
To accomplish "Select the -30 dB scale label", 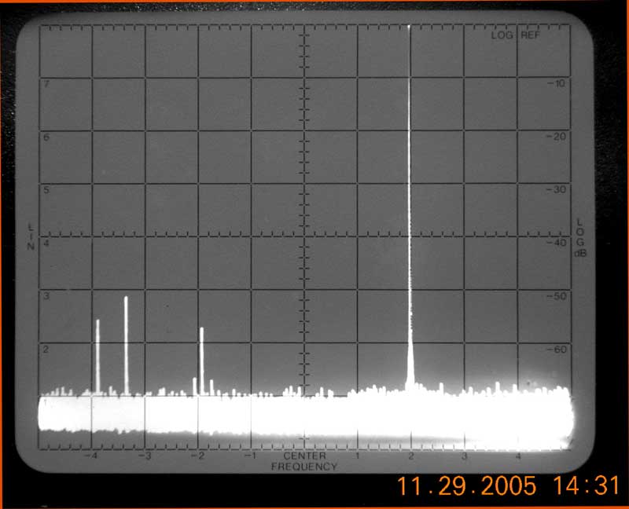I will click(556, 189).
